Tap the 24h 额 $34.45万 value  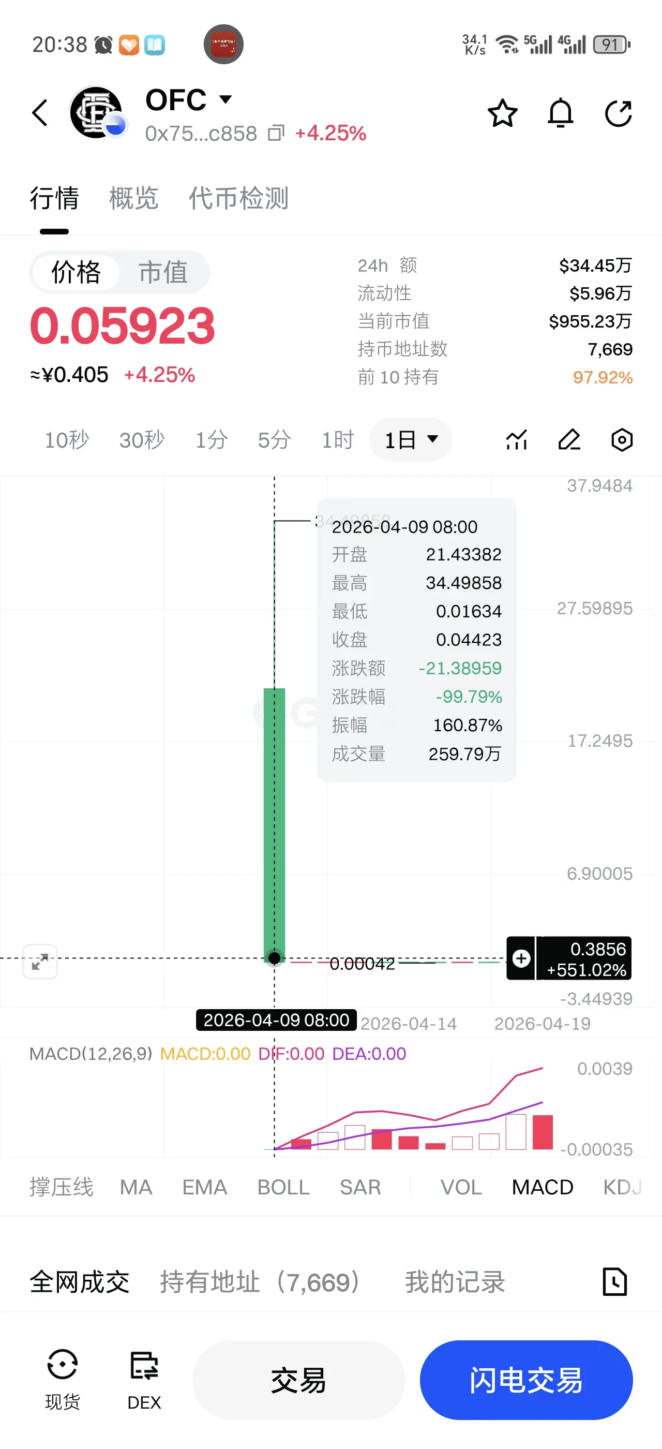[596, 265]
